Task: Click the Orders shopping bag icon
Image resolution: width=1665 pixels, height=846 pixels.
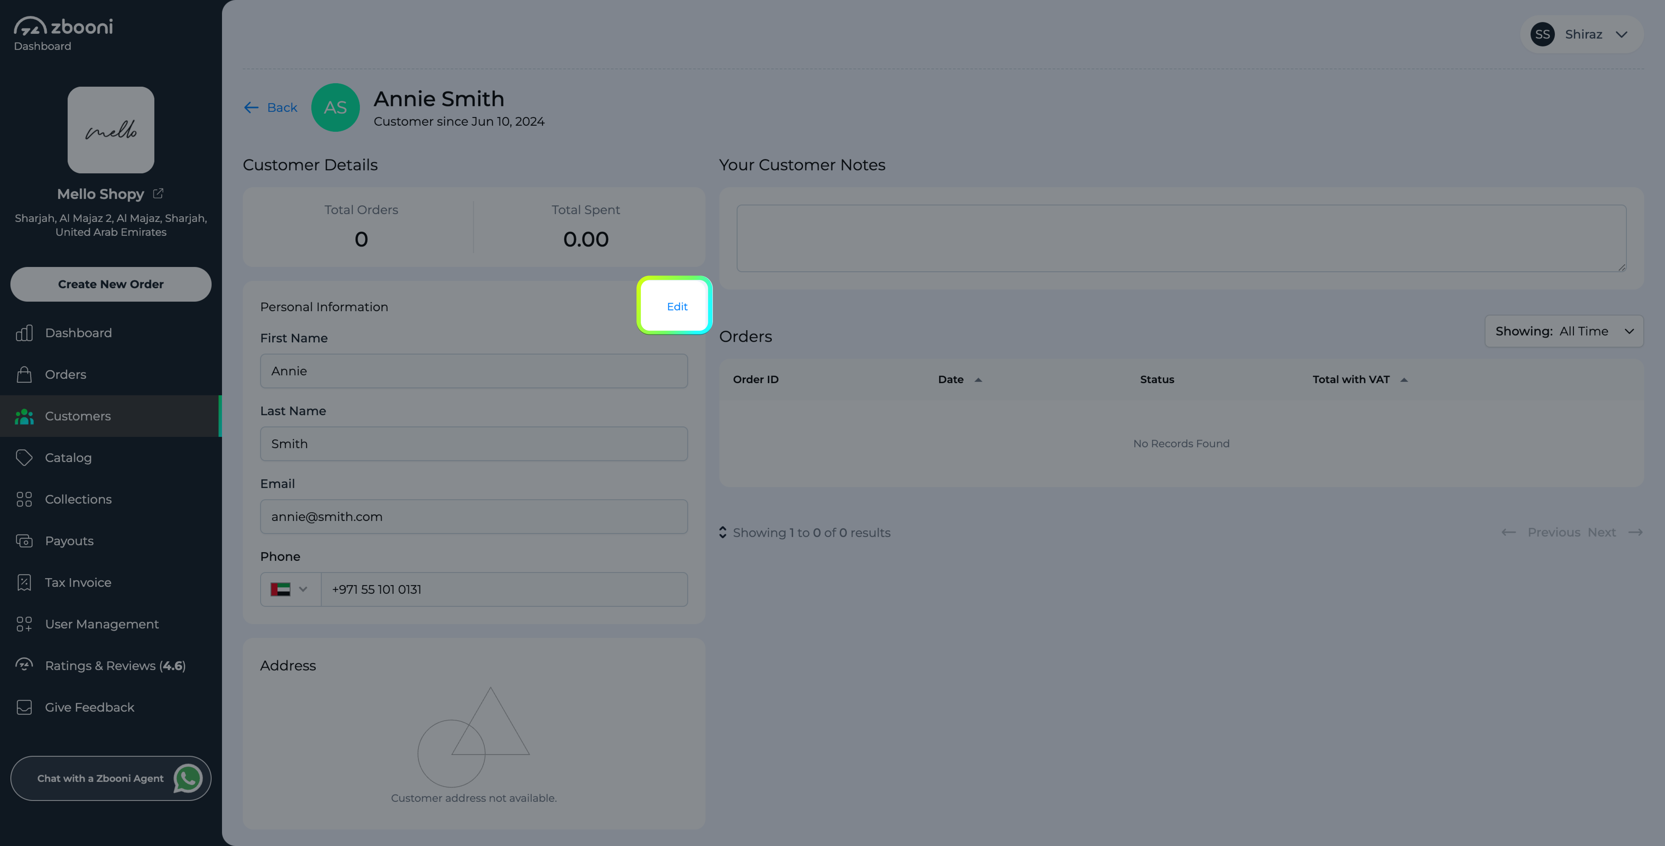Action: point(24,374)
